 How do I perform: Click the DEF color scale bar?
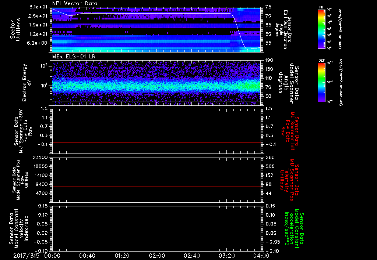pyautogui.click(x=322, y=82)
